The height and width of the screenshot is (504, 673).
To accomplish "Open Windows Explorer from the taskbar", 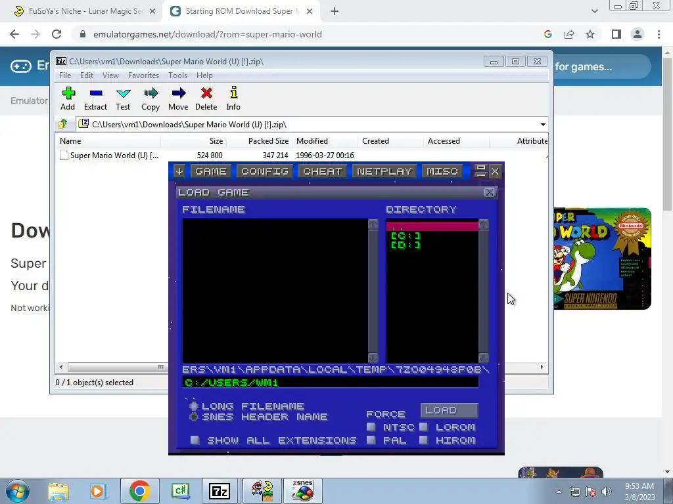I will (x=58, y=491).
